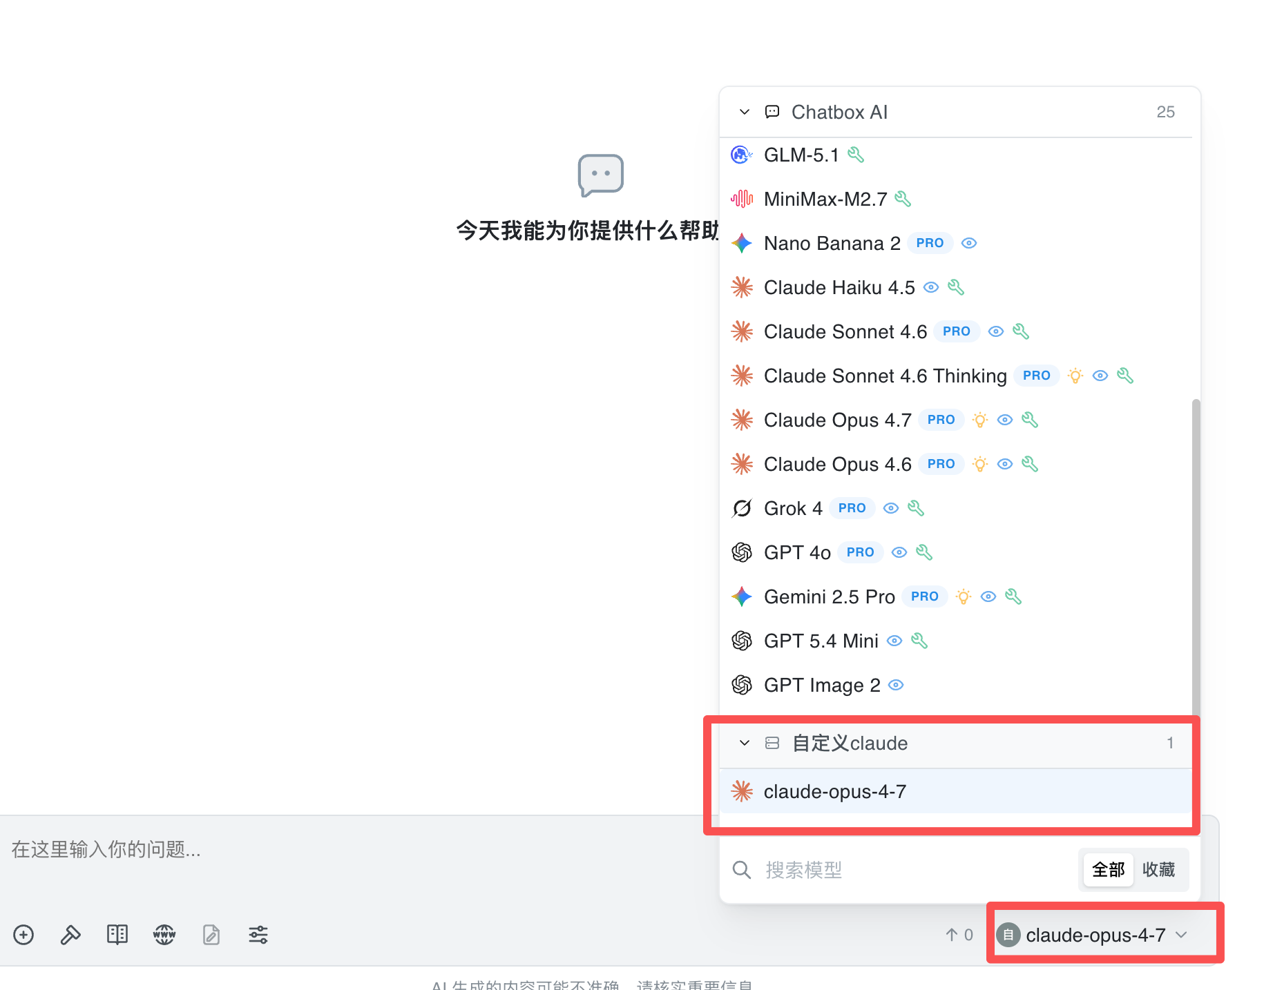Select GPT 4o model row
Image resolution: width=1264 pixels, height=990 pixels.
(x=956, y=552)
